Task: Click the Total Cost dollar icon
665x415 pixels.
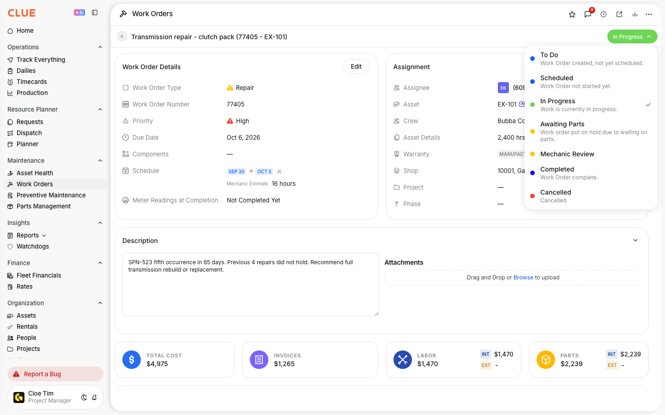Action: (132, 360)
